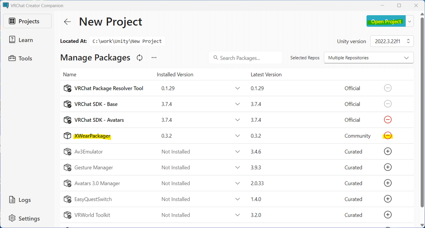Image resolution: width=425 pixels, height=228 pixels.
Task: Click the VRWorld Toolkit package box icon
Action: (67, 215)
